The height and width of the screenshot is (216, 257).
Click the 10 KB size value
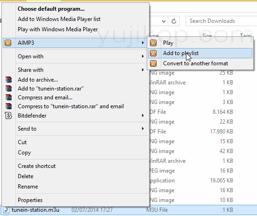[x=226, y=200]
